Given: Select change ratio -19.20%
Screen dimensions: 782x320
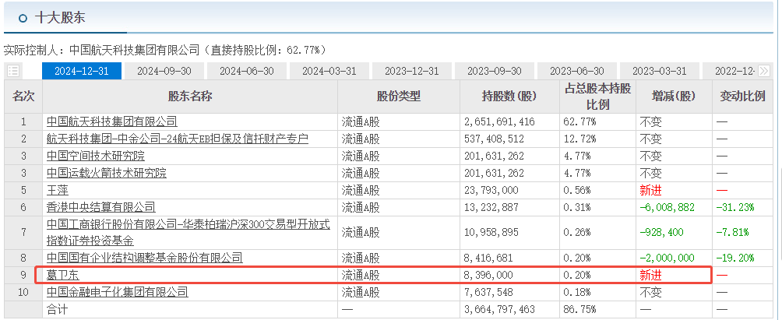Looking at the screenshot, I should [735, 258].
